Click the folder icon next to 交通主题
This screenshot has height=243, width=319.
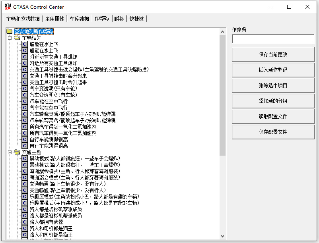(x=17, y=152)
